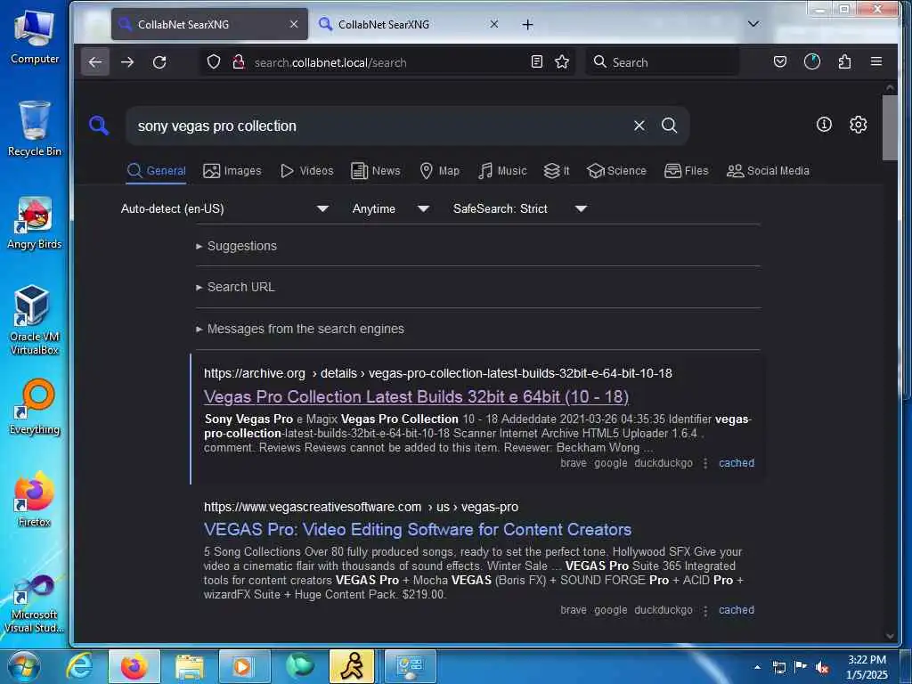Select the Videos category tab
The image size is (912, 684).
pos(307,171)
